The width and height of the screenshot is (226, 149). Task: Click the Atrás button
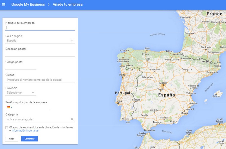(x=12, y=139)
